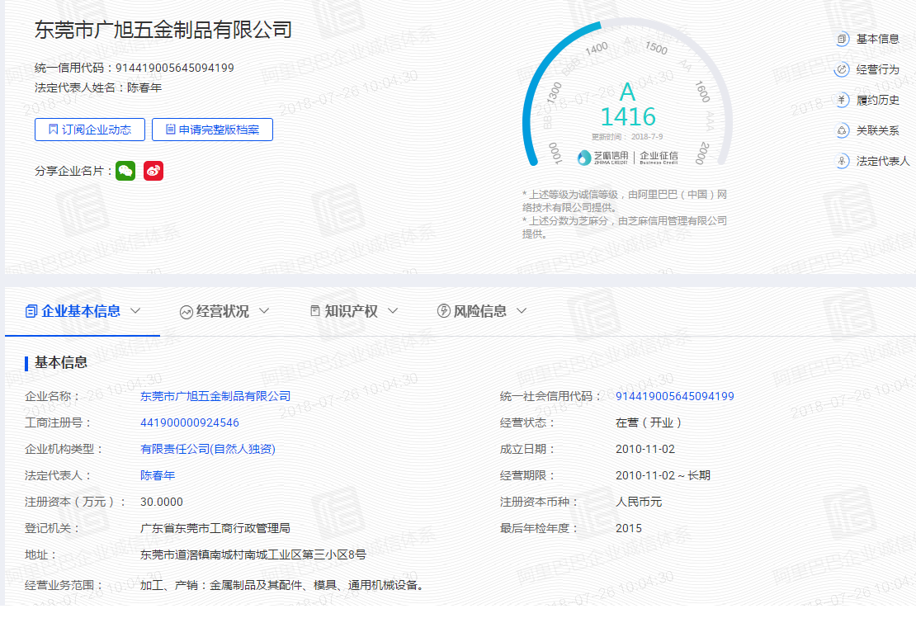
Task: Share company card via Weibo icon
Action: [153, 171]
